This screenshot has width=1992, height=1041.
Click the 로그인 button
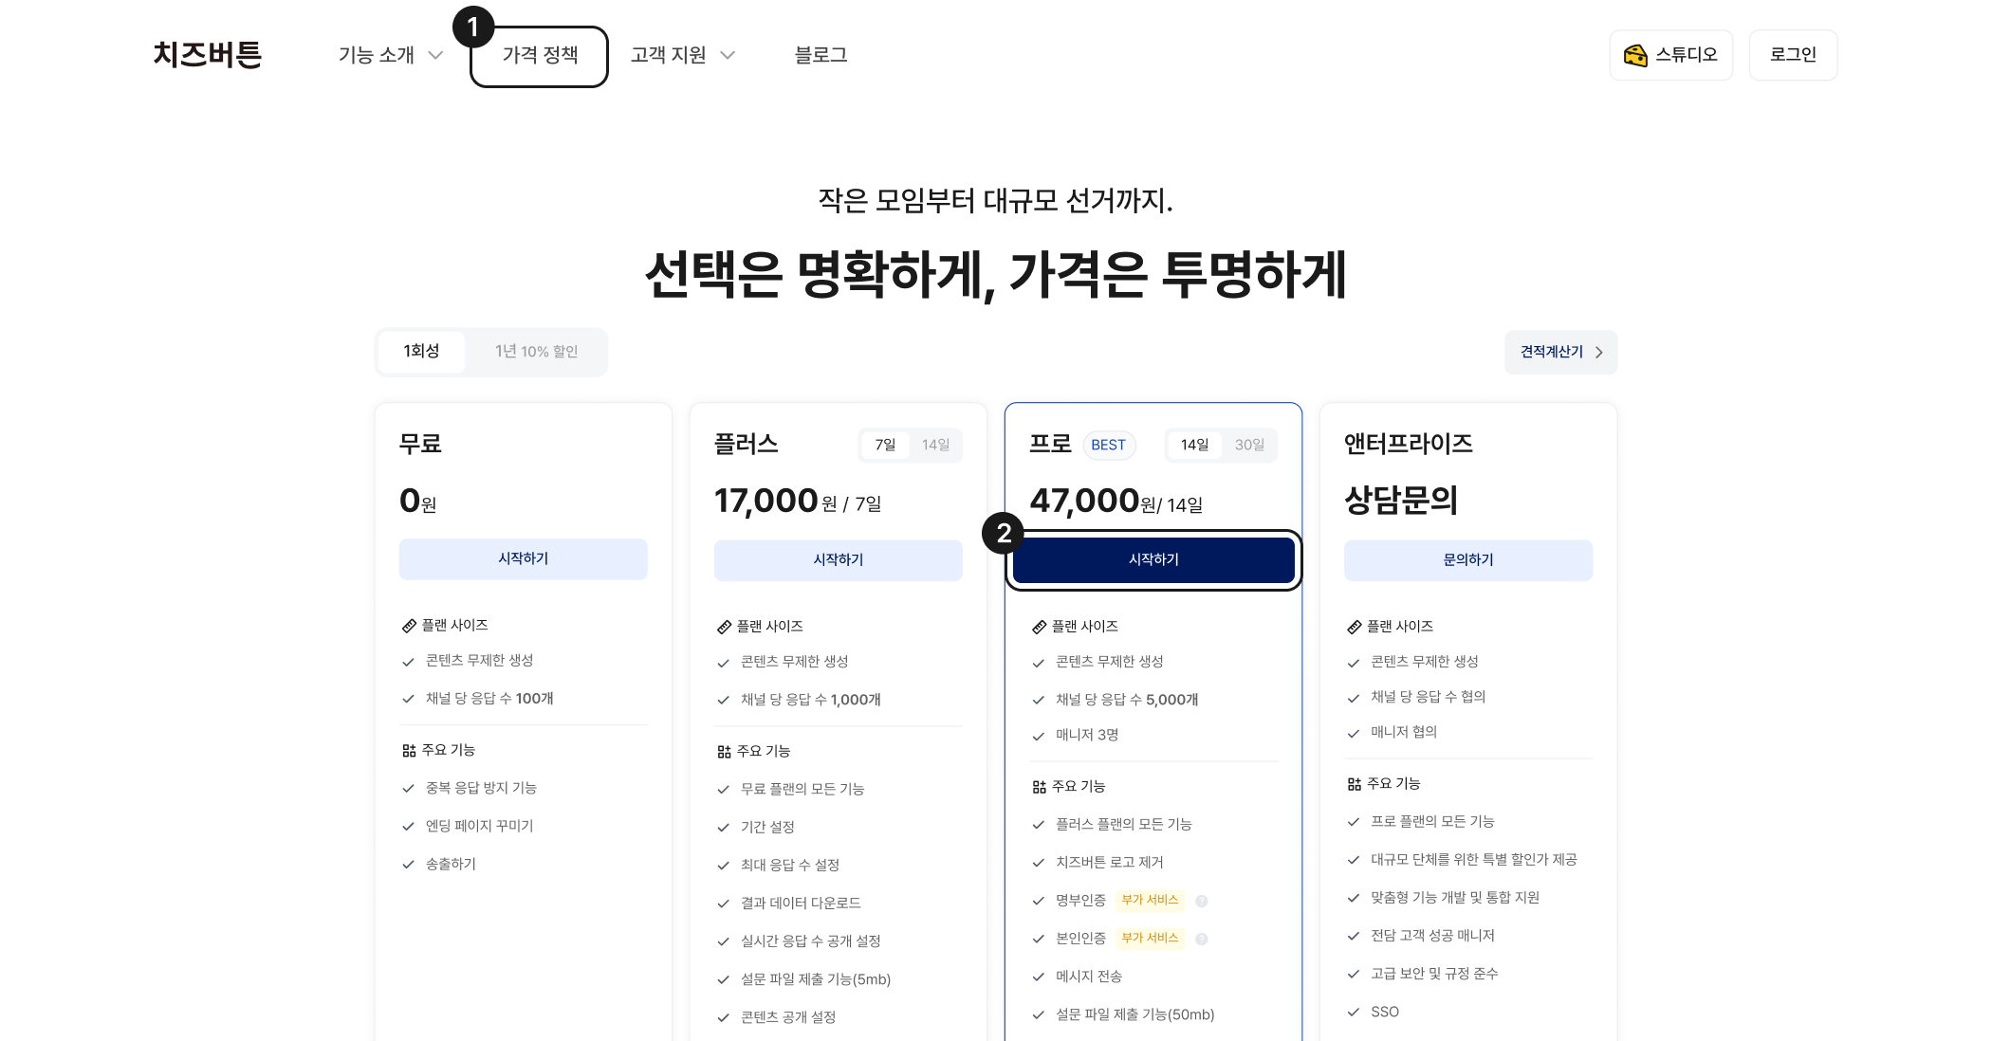1793,55
